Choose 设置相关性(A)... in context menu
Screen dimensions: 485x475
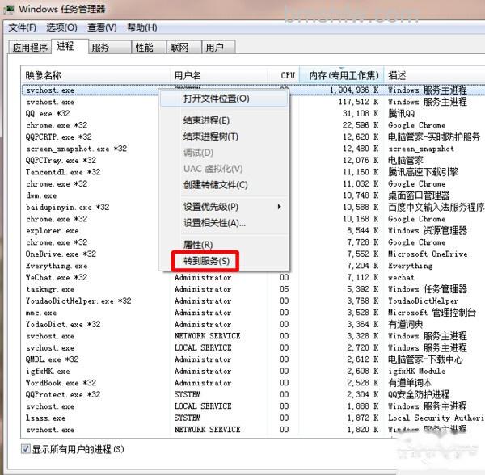tap(224, 223)
